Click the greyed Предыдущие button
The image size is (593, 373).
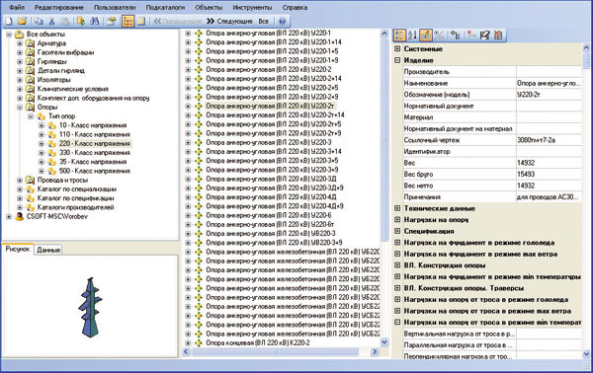[x=177, y=22]
